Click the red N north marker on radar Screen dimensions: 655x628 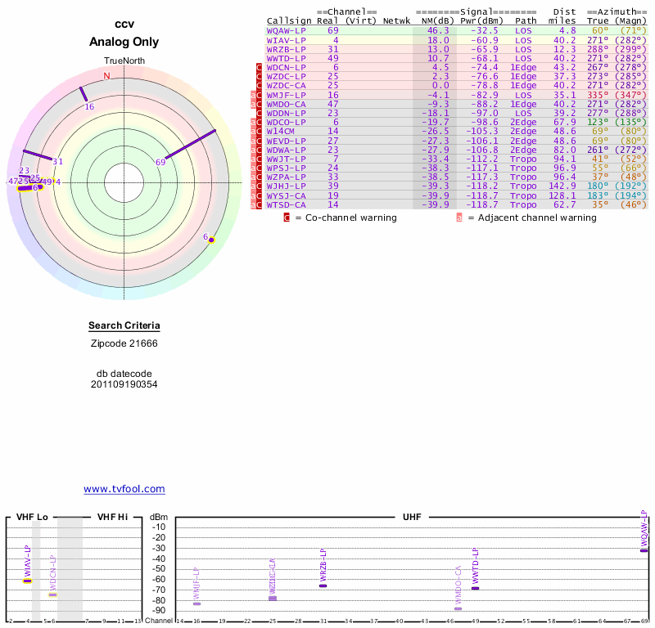point(106,76)
